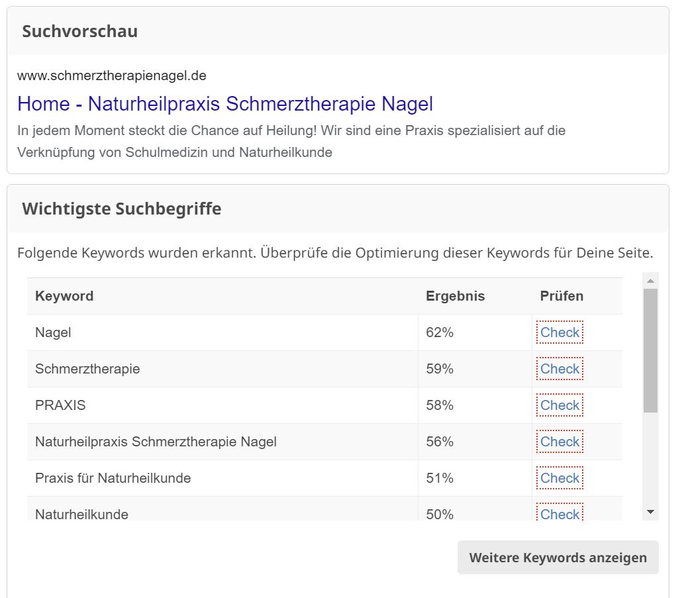Click the 50% result value
Viewport: 684px width, 598px height.
440,514
